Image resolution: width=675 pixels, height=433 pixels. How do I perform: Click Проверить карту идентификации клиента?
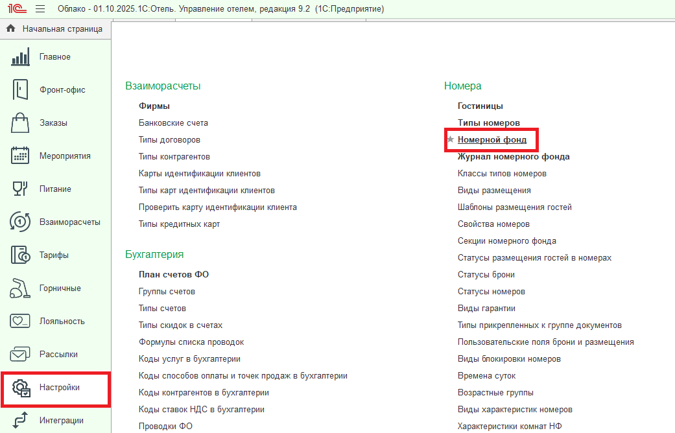click(217, 207)
